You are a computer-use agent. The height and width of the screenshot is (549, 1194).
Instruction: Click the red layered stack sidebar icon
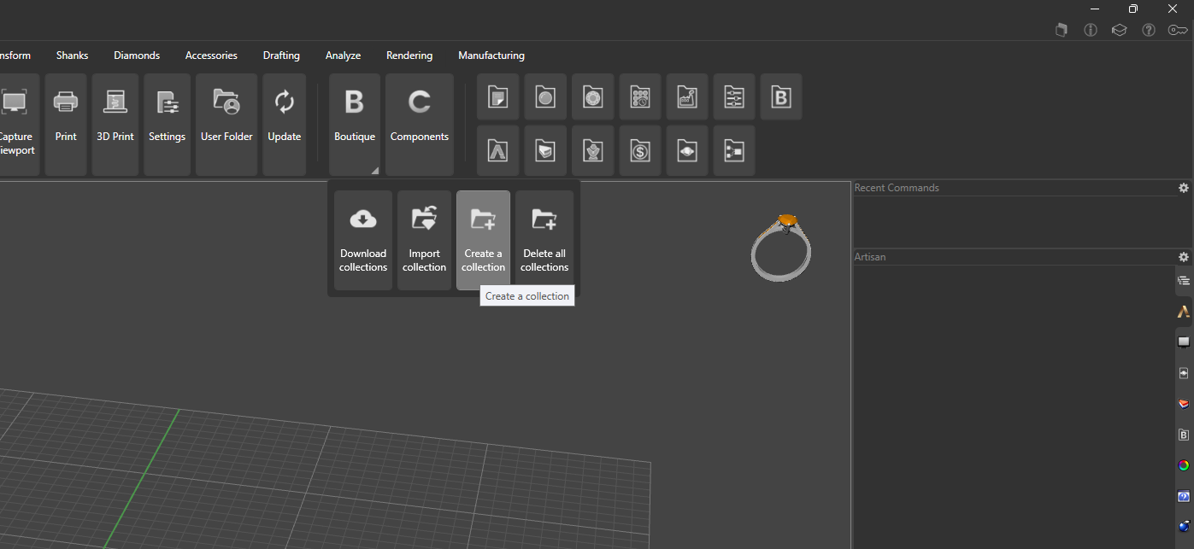coord(1184,404)
